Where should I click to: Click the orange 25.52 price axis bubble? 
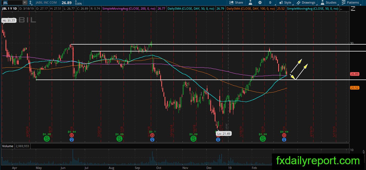point(354,88)
